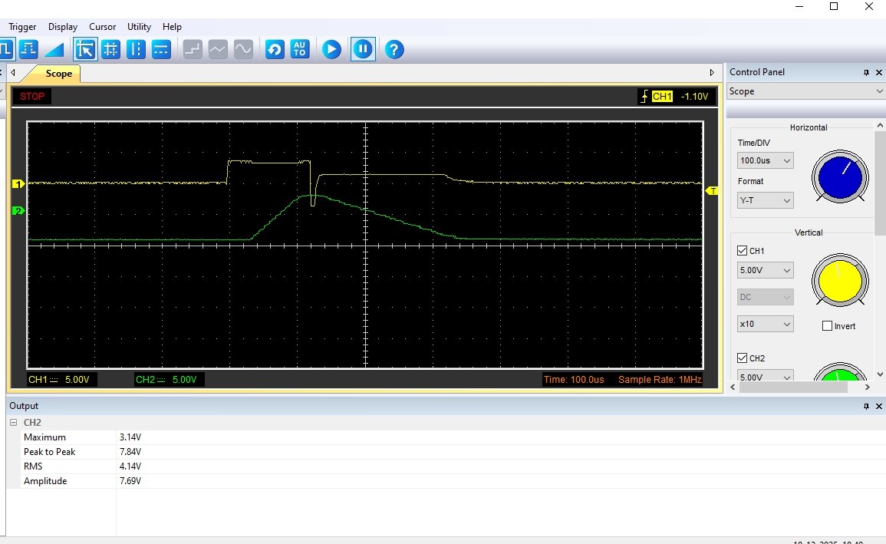This screenshot has height=544, width=886.
Task: Open help via the question mark icon
Action: [394, 50]
